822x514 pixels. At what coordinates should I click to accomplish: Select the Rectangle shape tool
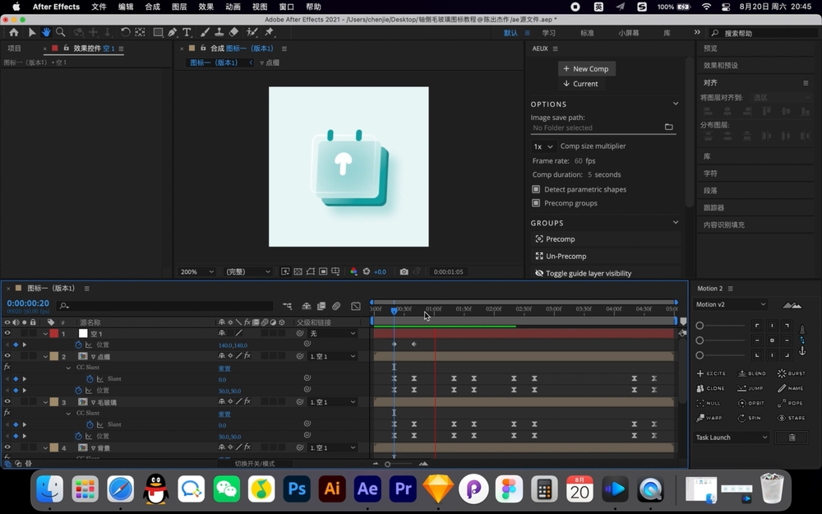(157, 33)
